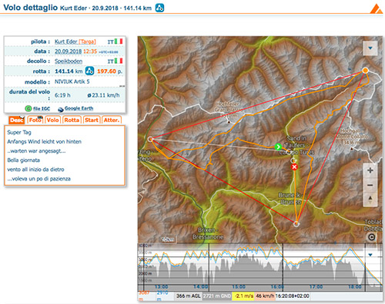
Task: Zoom out the map with minus button
Action: coord(370,185)
